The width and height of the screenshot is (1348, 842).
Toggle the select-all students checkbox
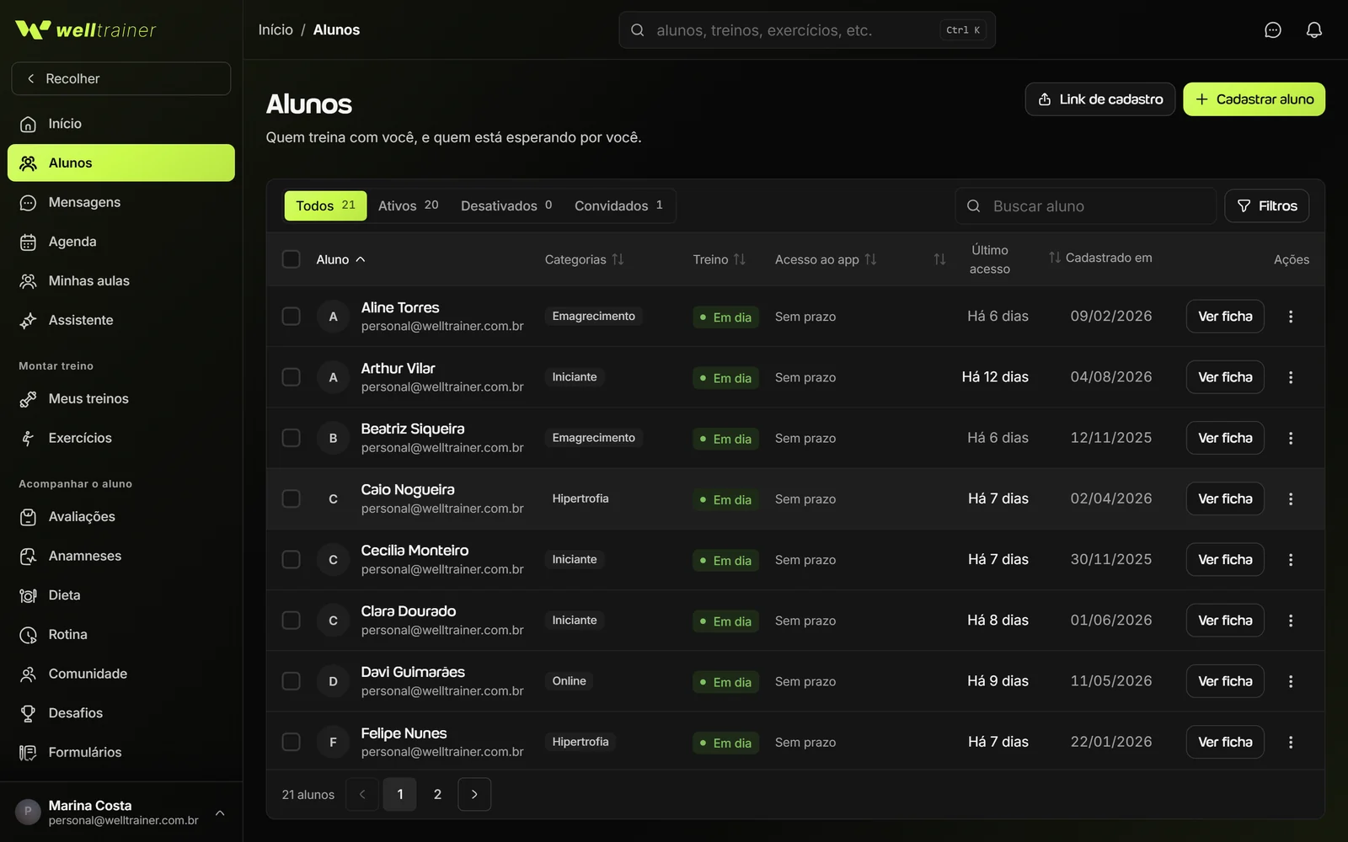[291, 259]
